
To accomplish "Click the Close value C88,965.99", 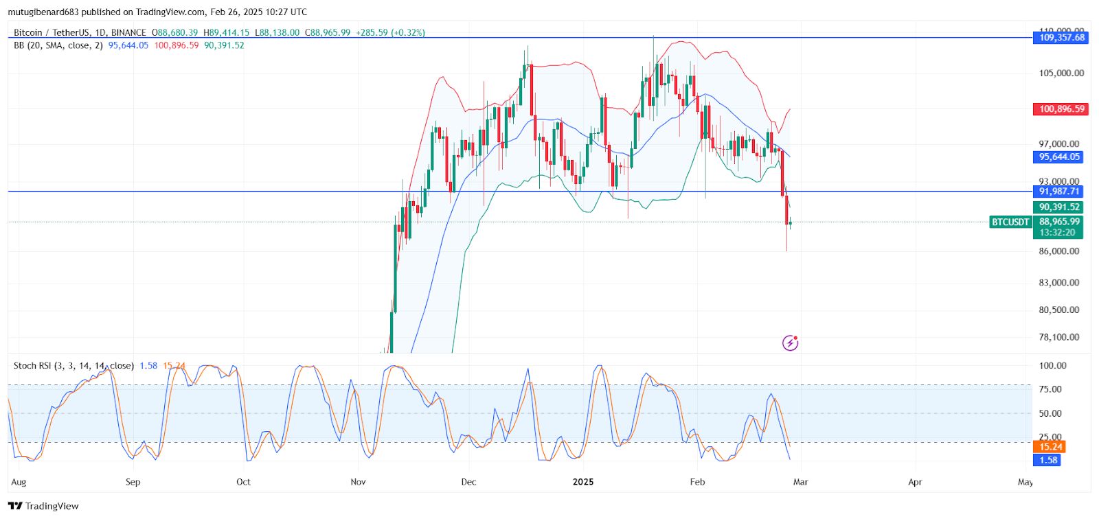I will click(x=328, y=32).
